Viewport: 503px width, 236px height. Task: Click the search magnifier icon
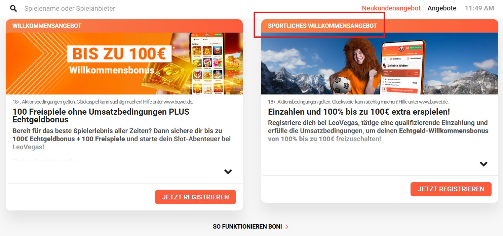[x=13, y=8]
